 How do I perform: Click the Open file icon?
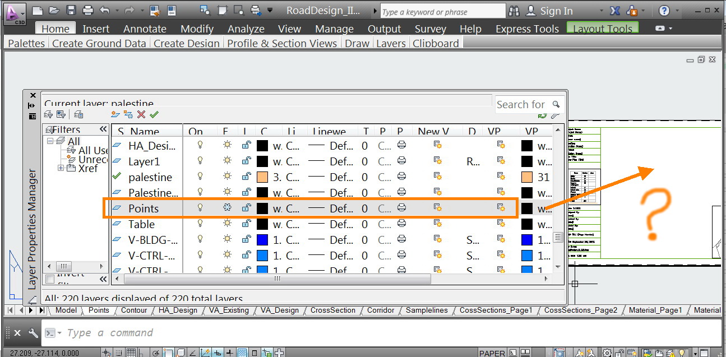tap(54, 11)
